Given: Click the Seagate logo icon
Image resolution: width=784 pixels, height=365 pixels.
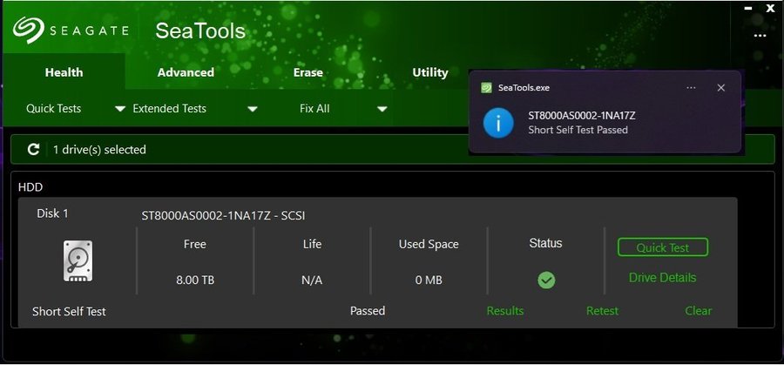Looking at the screenshot, I should click(x=29, y=30).
